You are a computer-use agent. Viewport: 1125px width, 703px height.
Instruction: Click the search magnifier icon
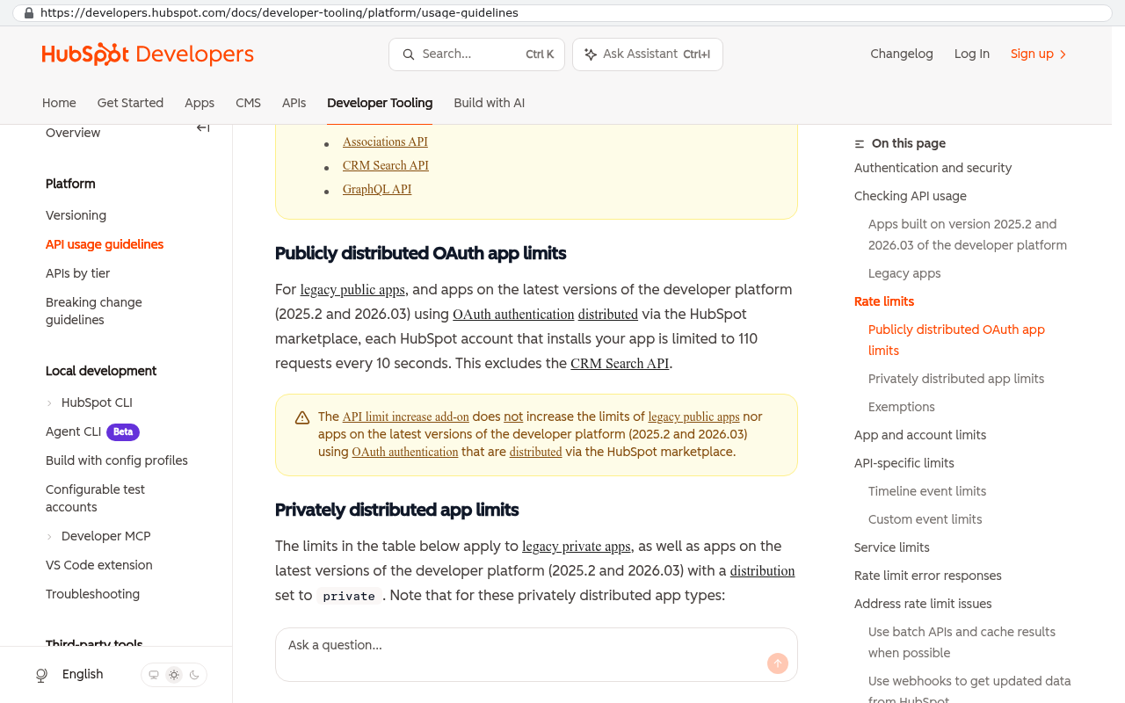pos(409,54)
